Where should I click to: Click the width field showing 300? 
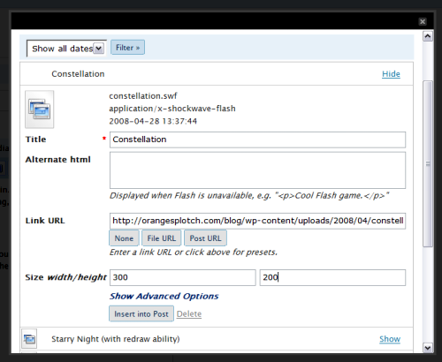point(183,277)
